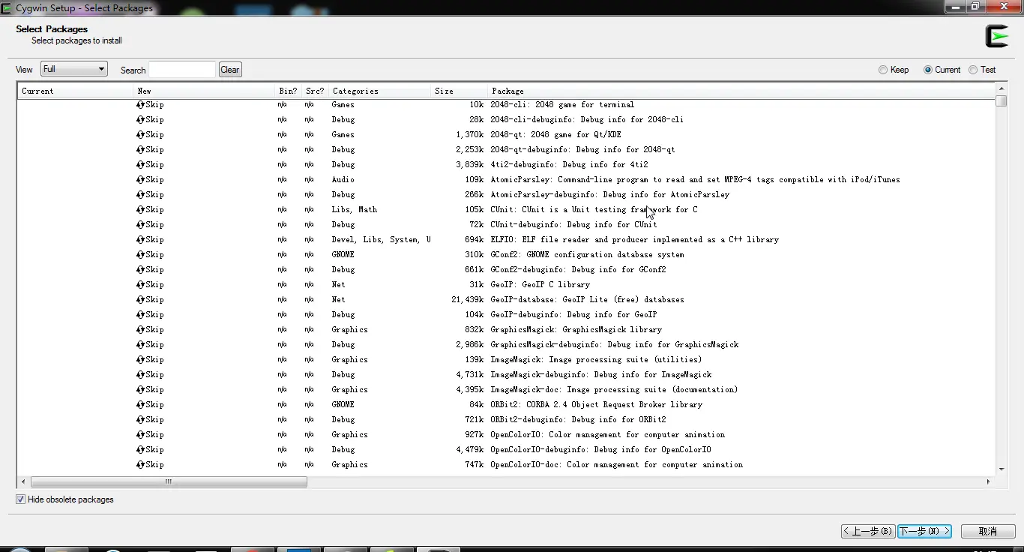Click Skip icon for OpenColorIO-debuginfo
The image size is (1024, 552).
[140, 450]
